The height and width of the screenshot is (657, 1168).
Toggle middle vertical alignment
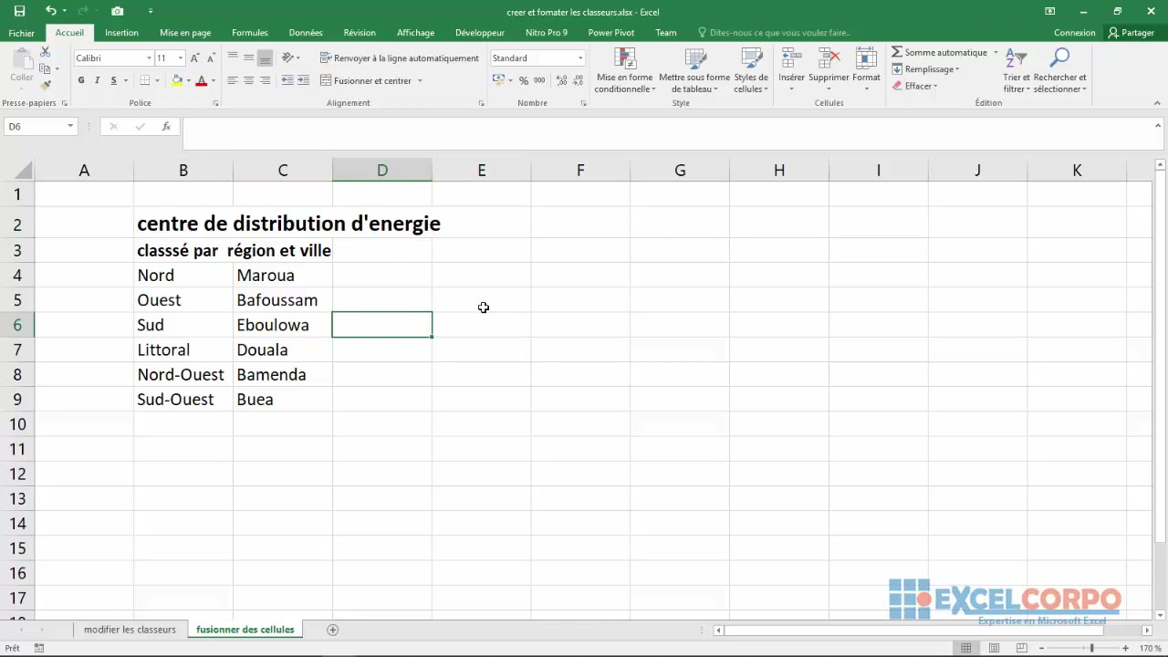point(248,57)
